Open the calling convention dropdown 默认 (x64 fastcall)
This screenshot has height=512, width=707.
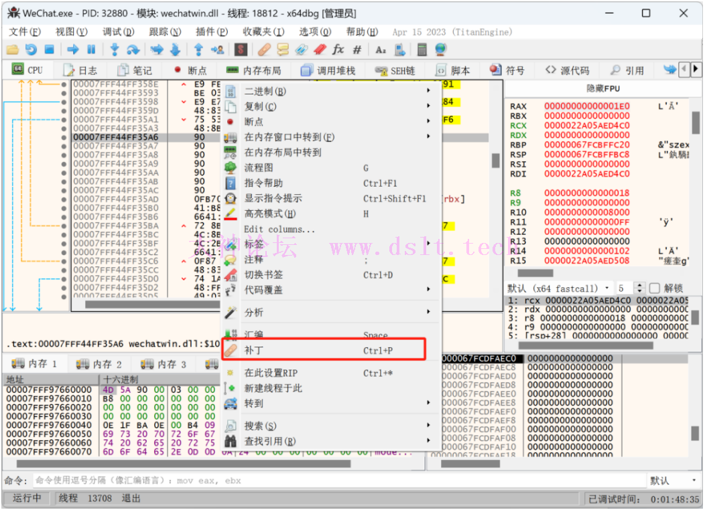tap(559, 288)
